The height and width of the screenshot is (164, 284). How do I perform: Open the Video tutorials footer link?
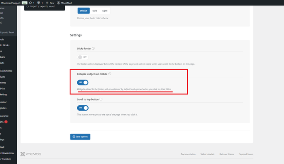[207, 154]
